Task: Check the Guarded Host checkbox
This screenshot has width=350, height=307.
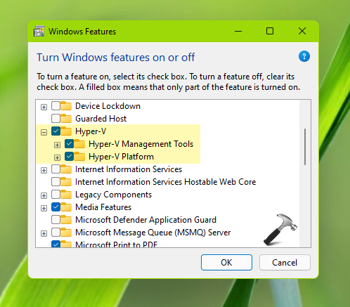Action: tap(56, 119)
